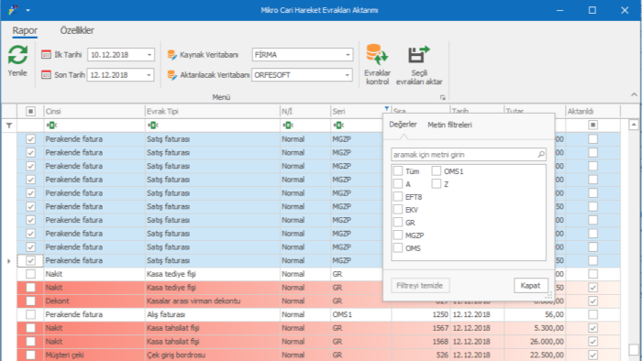Click the current row indicator arrow
The image size is (642, 361).
tap(8, 260)
